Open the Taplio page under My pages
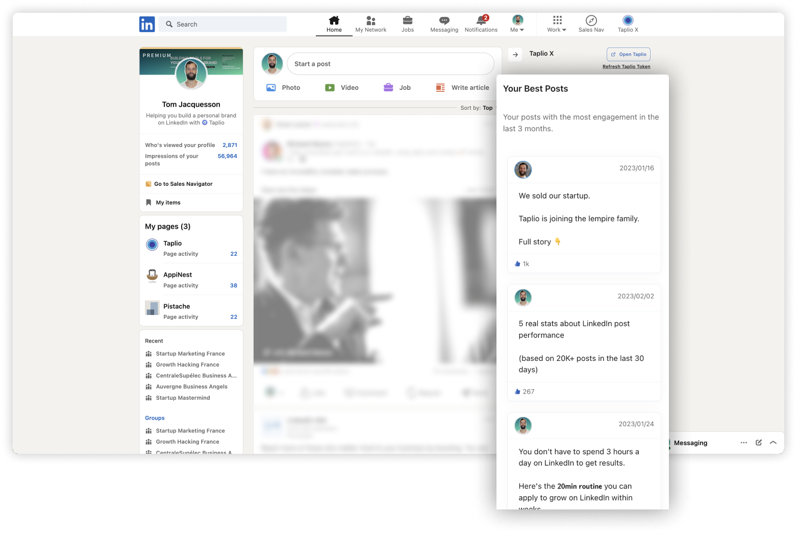 point(172,244)
